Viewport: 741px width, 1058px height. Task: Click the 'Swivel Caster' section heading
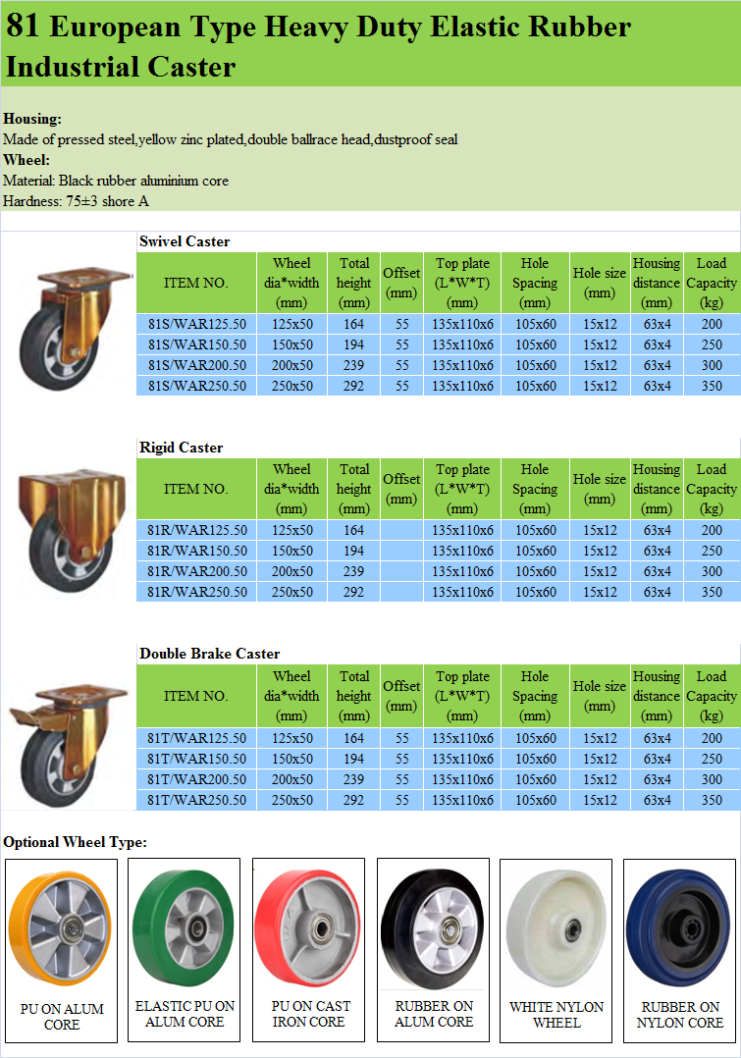point(185,241)
